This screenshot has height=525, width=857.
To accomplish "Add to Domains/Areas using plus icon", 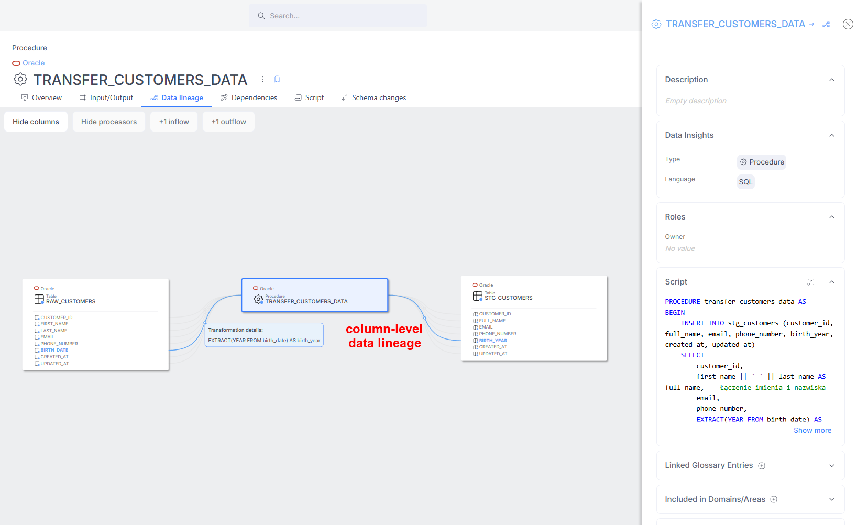I will (774, 499).
